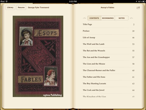The width and height of the screenshot is (146, 110).
Task: Open the Notes tab
Action: pos(121,18)
